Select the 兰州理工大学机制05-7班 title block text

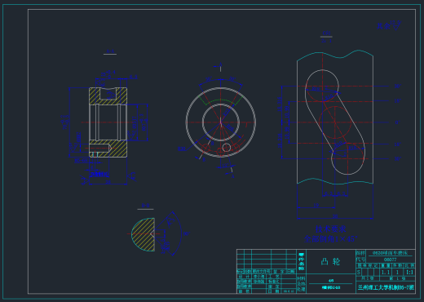coord(386,287)
